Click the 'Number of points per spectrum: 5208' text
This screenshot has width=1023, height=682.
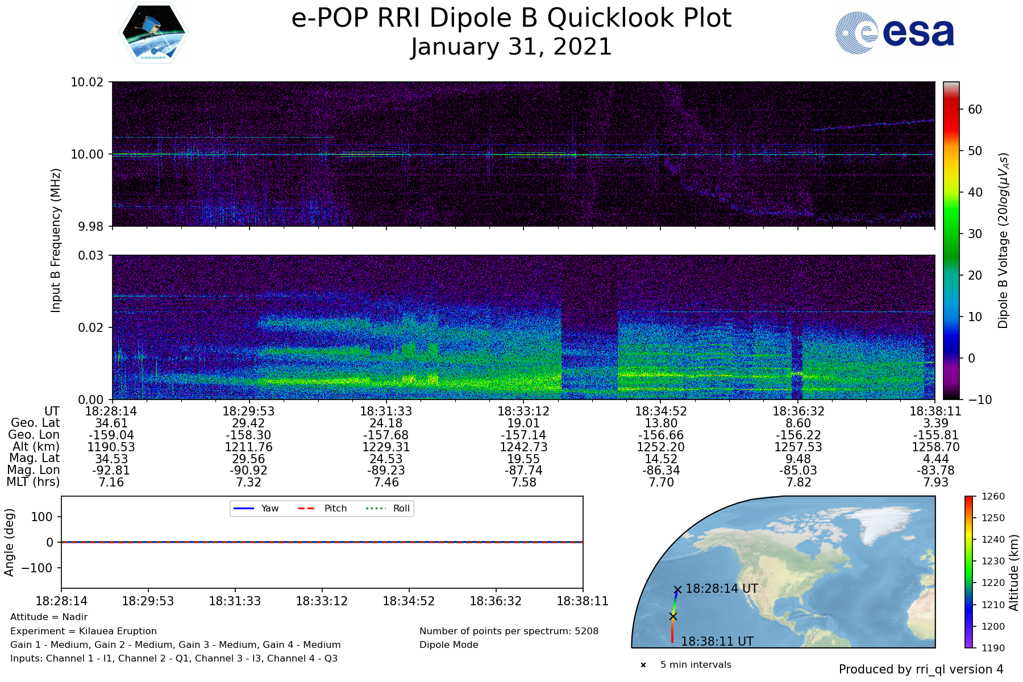tap(509, 631)
